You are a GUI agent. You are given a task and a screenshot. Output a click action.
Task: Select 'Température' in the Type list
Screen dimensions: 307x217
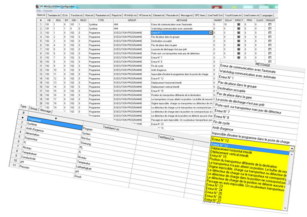point(29,153)
